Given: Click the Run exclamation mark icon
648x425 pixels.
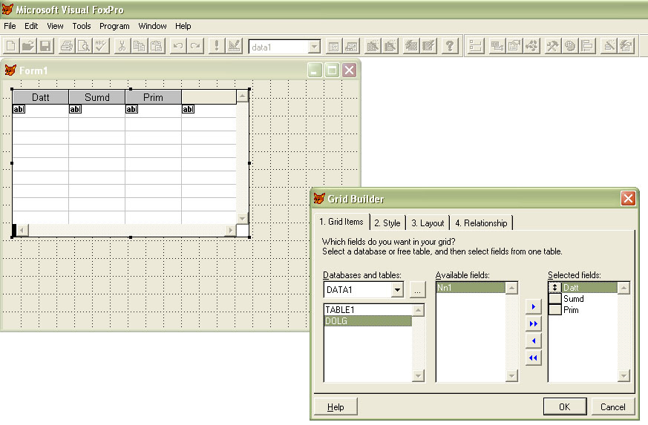Looking at the screenshot, I should 216,46.
